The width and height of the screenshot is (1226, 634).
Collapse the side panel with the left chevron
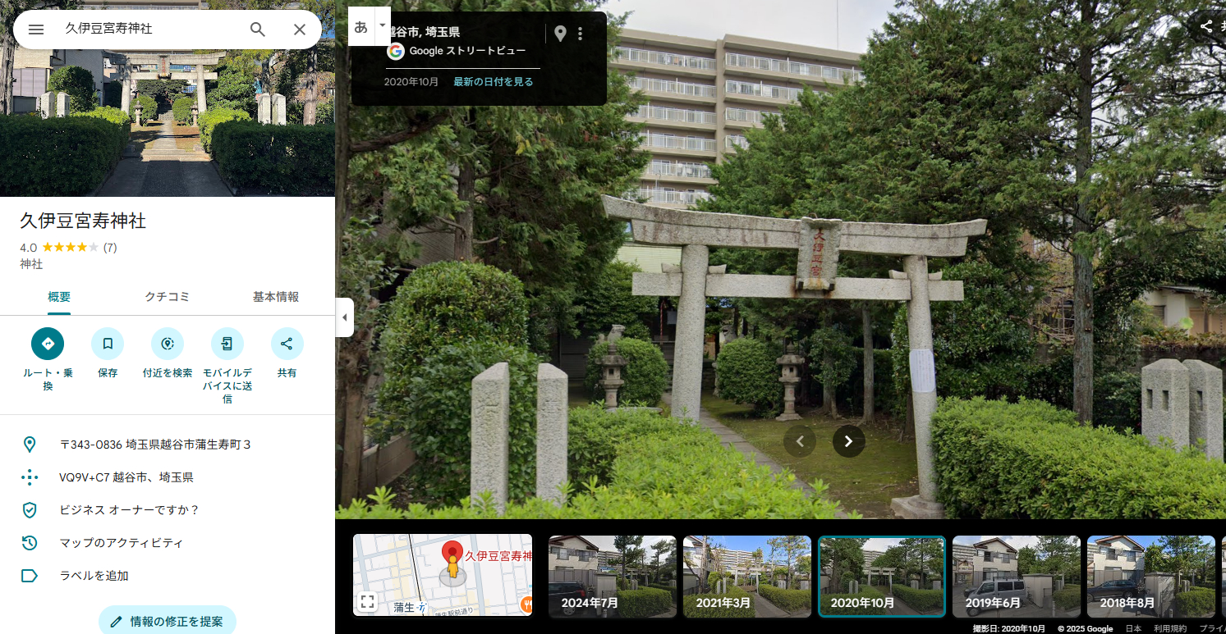[x=344, y=317]
